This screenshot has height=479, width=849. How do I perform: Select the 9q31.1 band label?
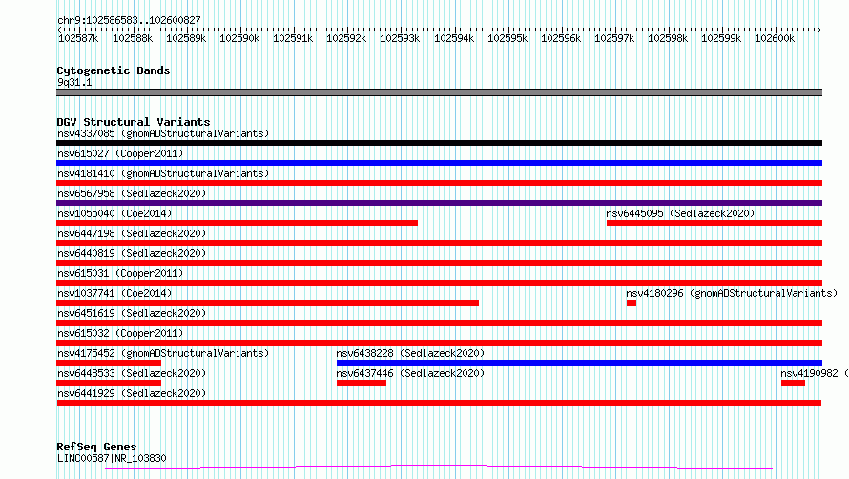point(74,82)
